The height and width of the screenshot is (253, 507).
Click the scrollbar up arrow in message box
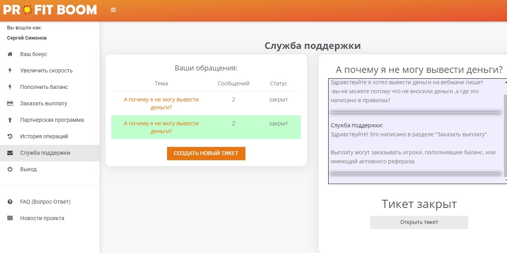coord(505,83)
